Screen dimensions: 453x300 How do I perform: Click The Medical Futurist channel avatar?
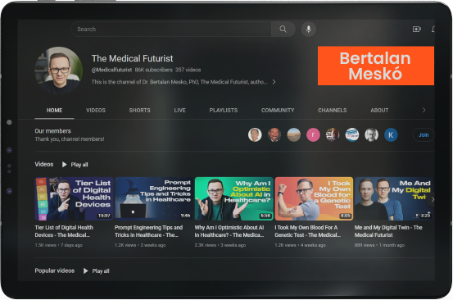pyautogui.click(x=59, y=70)
